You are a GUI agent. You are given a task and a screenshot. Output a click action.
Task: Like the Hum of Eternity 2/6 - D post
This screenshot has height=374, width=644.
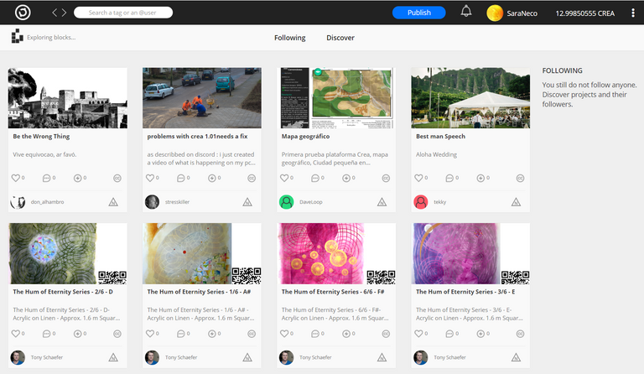[16, 334]
